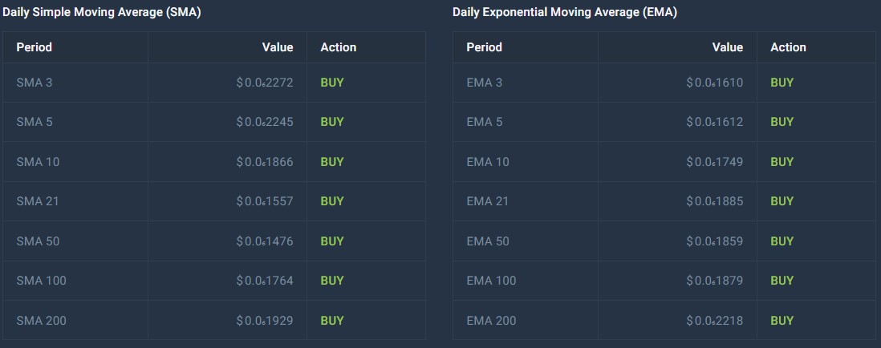
Task: Select the SMA 100 period label
Action: click(41, 281)
